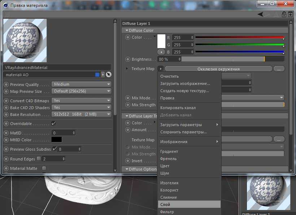Collapse the Diffuse Color section

point(127,30)
